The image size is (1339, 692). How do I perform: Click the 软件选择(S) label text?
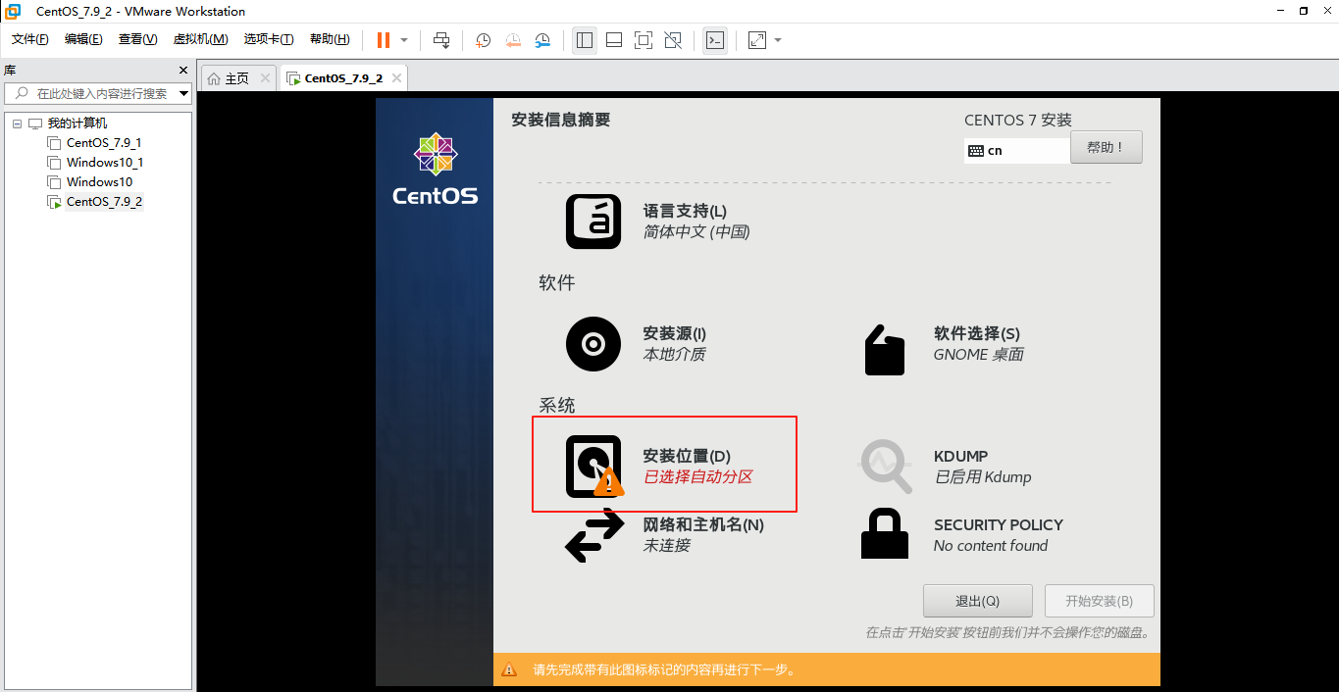coord(977,334)
